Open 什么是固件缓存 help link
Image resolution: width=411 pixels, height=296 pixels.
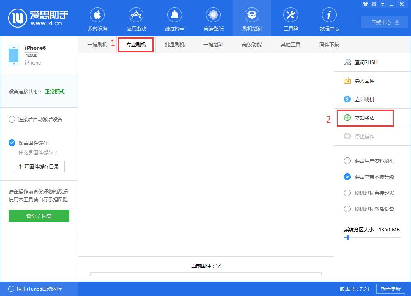[37, 153]
